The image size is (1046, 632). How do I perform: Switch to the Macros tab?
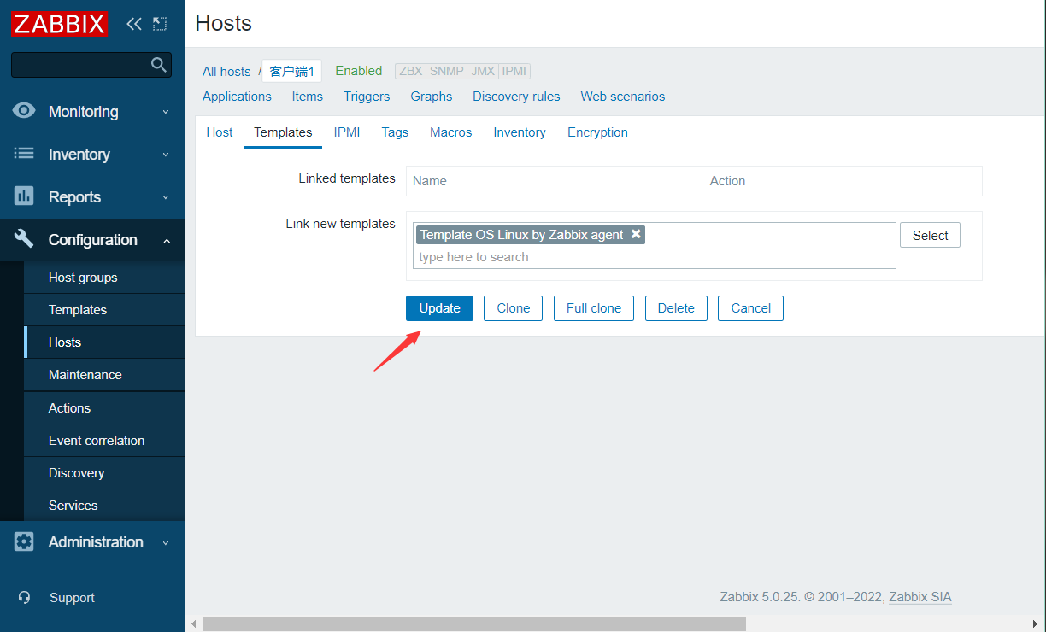coord(451,132)
